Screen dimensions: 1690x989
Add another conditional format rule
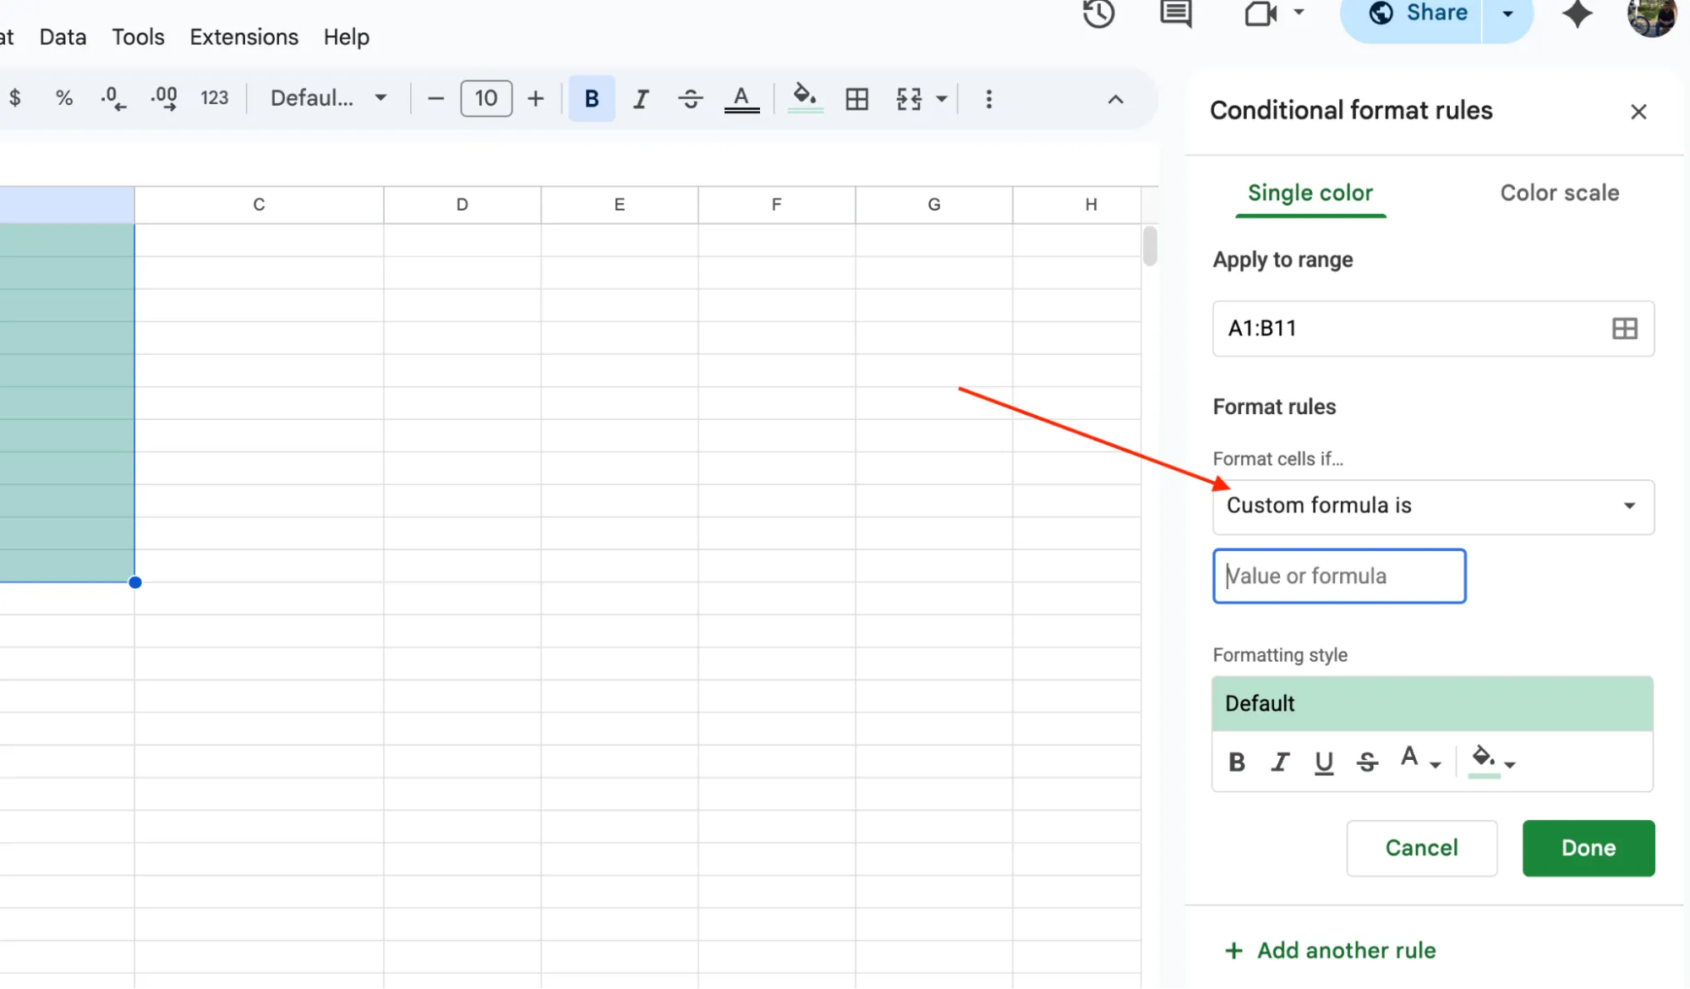[1329, 950]
